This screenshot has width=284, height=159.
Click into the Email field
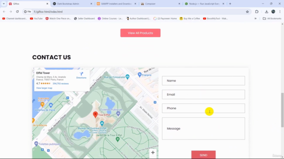(x=203, y=95)
